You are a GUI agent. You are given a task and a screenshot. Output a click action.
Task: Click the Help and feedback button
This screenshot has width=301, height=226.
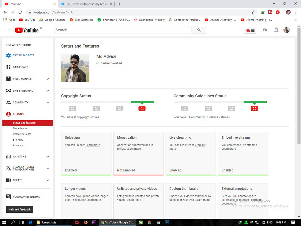(x=20, y=209)
